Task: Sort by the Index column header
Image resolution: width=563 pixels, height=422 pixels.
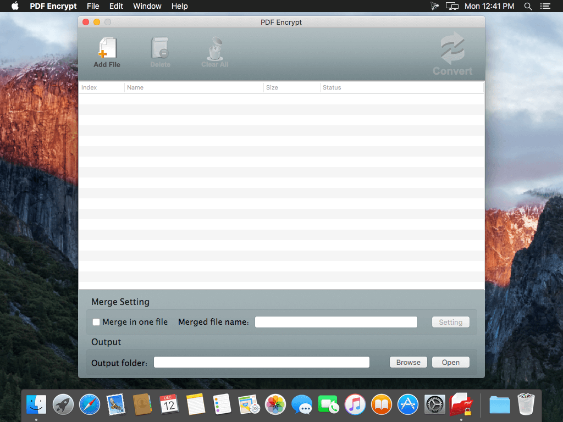Action: tap(102, 87)
